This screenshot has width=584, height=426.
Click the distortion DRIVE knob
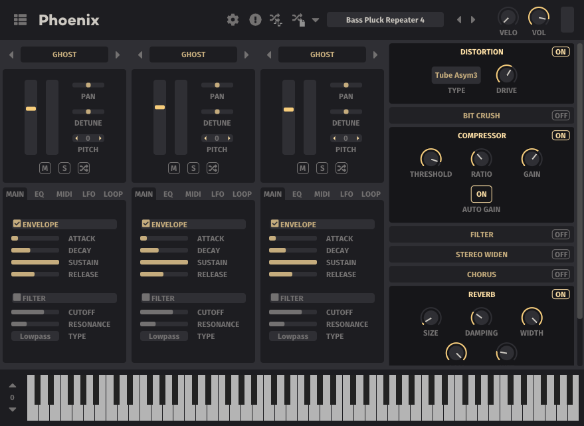click(506, 75)
